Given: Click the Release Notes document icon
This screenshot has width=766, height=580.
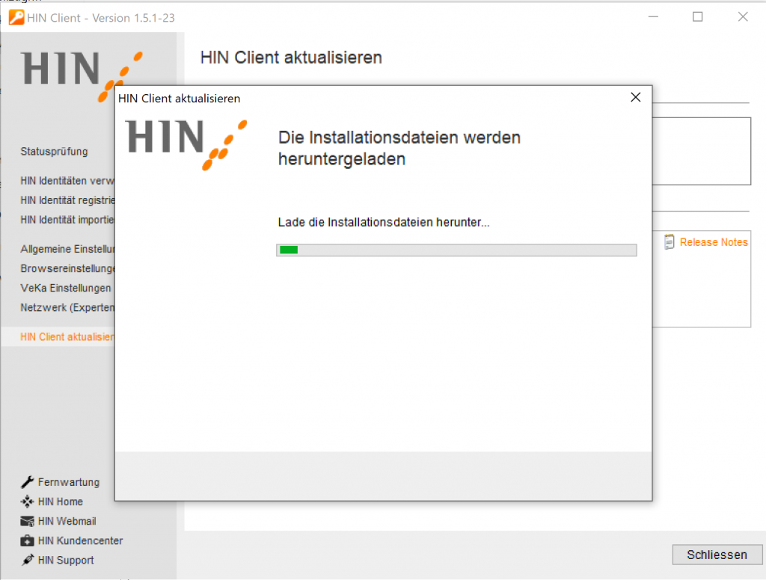Looking at the screenshot, I should [670, 241].
